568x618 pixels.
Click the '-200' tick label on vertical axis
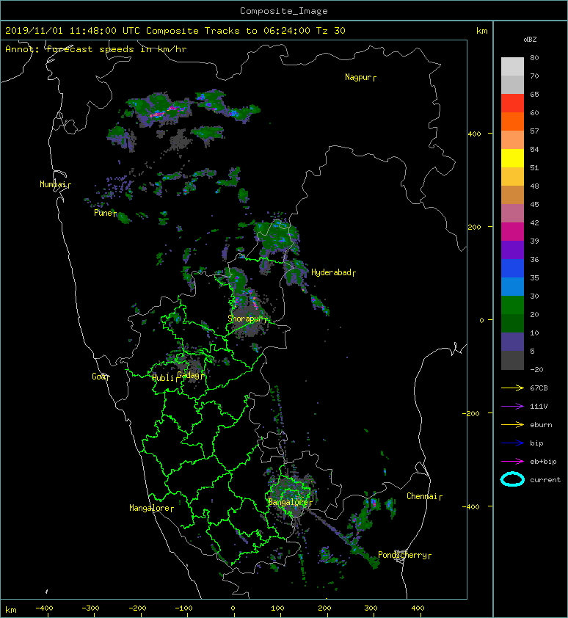click(472, 413)
